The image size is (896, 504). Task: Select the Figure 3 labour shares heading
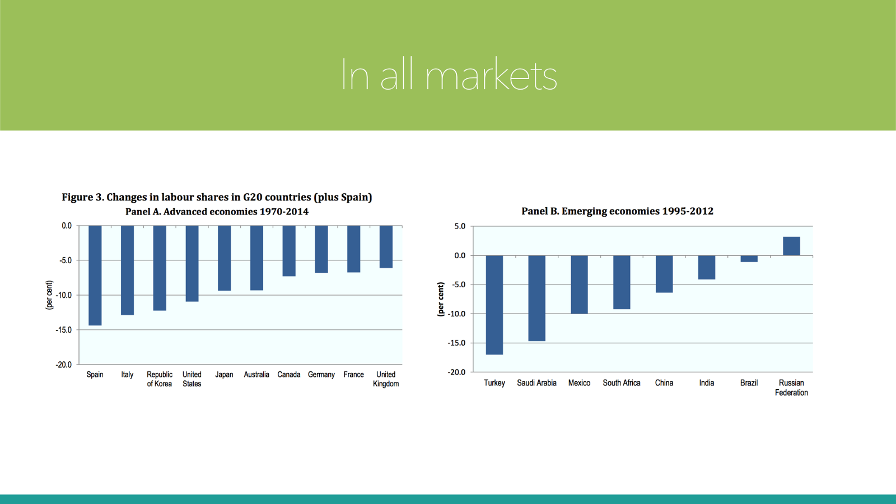217,197
